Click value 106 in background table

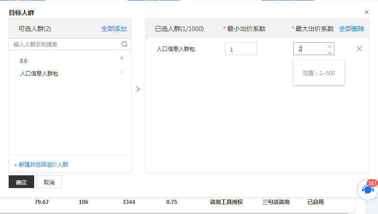(83, 202)
